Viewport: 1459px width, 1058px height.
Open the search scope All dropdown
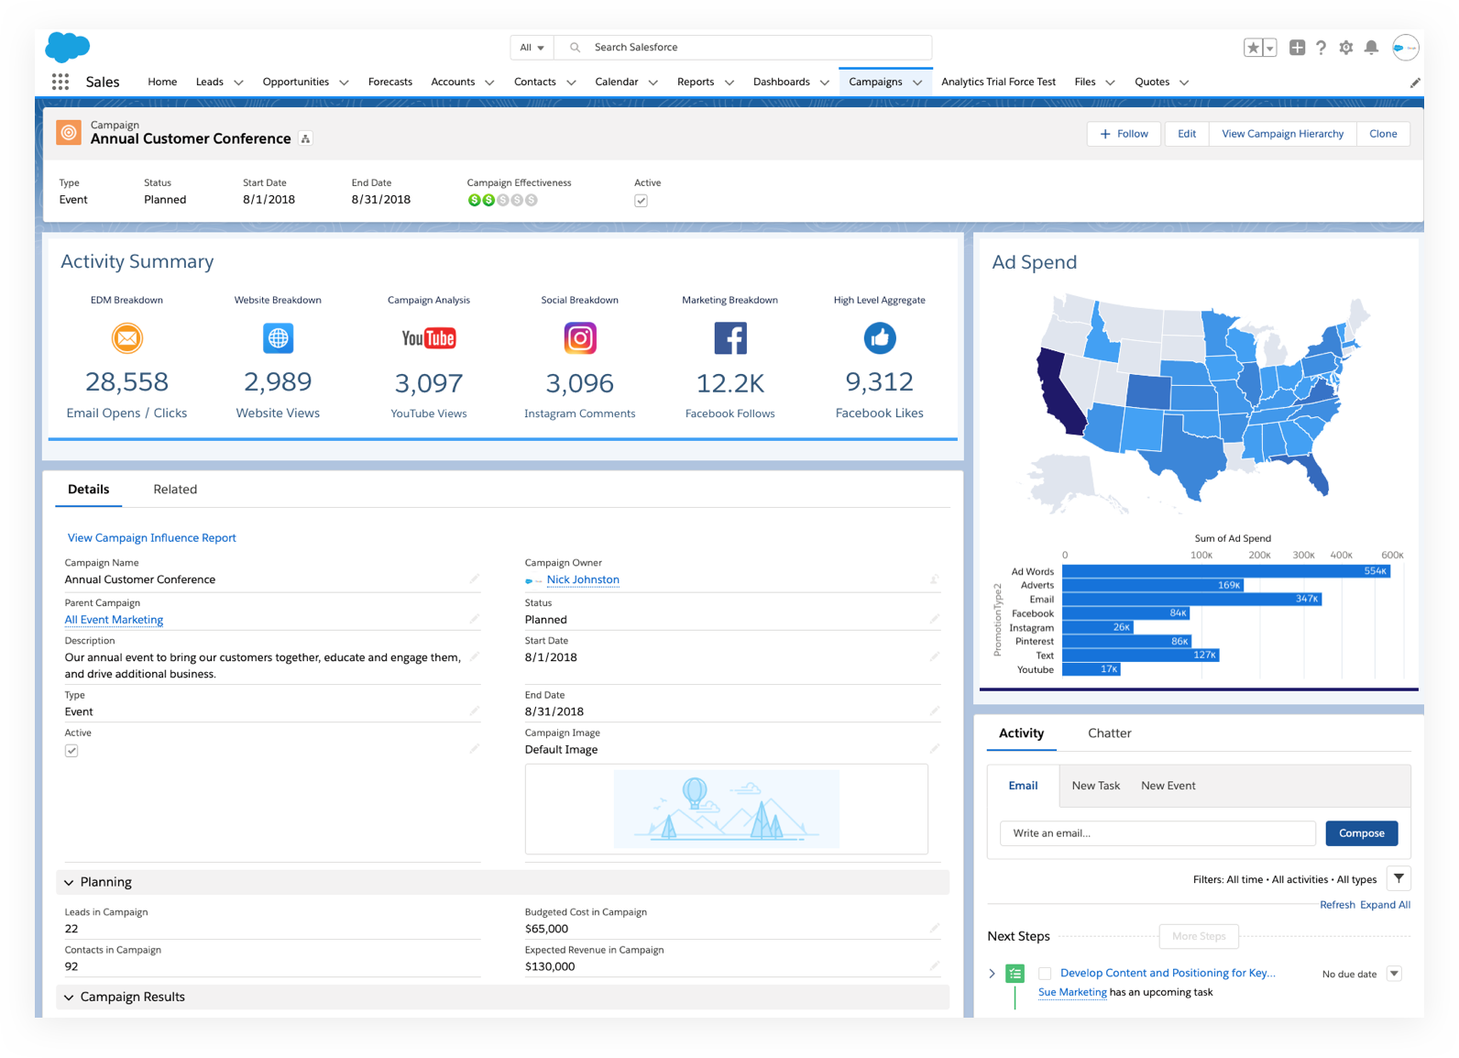coord(532,48)
